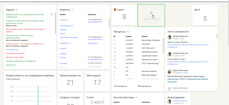Viewport: 229px width, 105px height.
Task: Click the plus icon to add widget
Action: 151,13
